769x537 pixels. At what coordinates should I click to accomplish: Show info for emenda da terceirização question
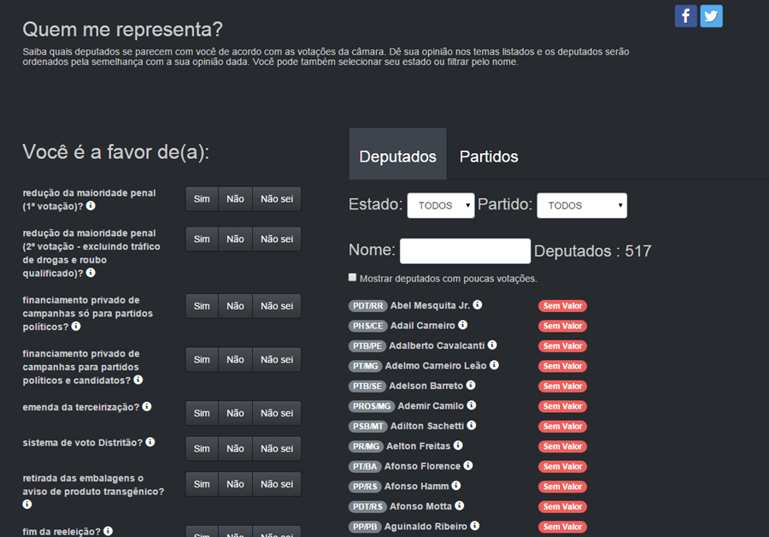tap(147, 407)
